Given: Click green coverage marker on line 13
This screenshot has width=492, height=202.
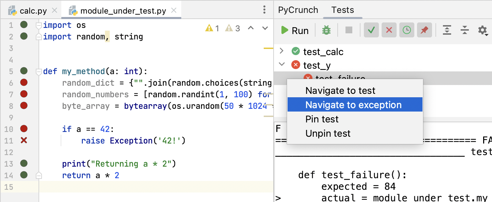Looking at the screenshot, I should [x=24, y=163].
